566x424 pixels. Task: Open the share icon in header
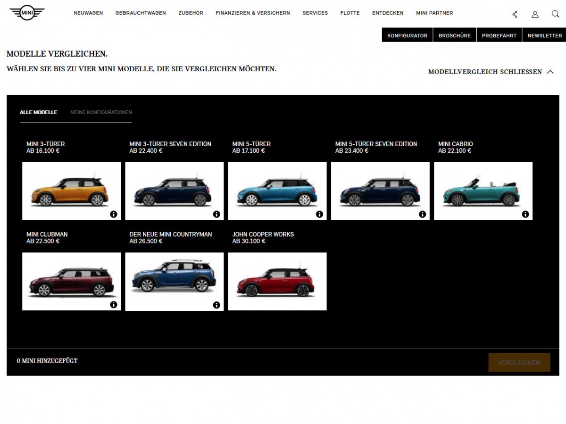[515, 14]
